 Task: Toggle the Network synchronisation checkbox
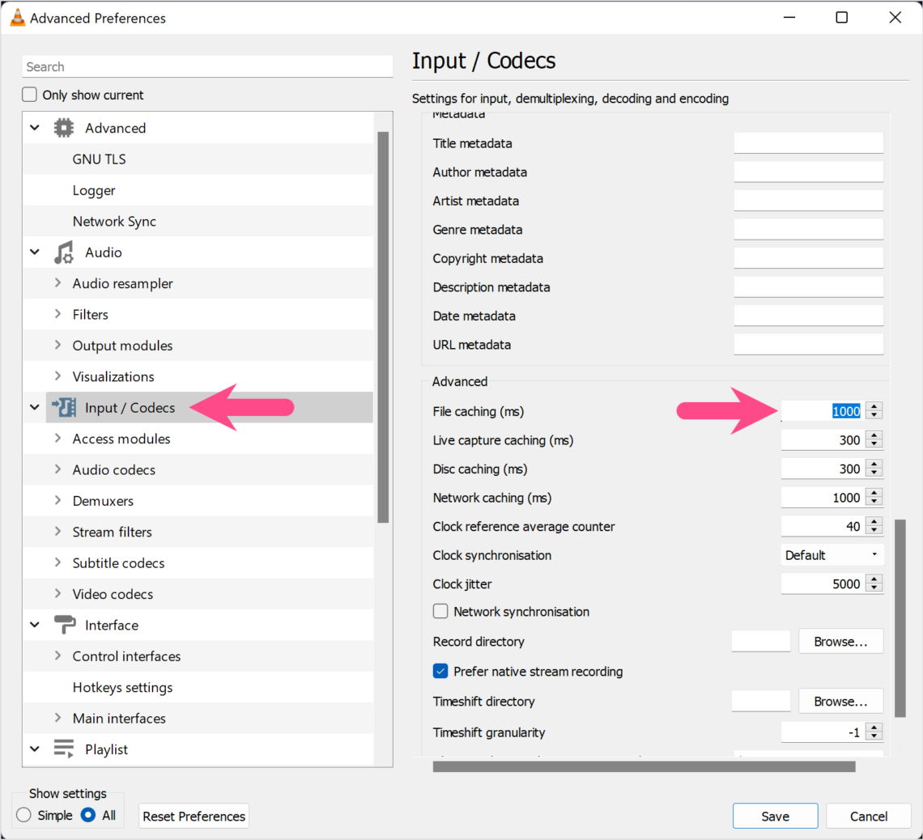[x=440, y=612]
